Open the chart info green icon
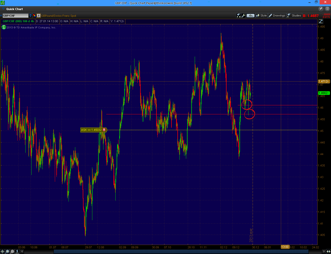This screenshot has height=254, width=331. 4,27
